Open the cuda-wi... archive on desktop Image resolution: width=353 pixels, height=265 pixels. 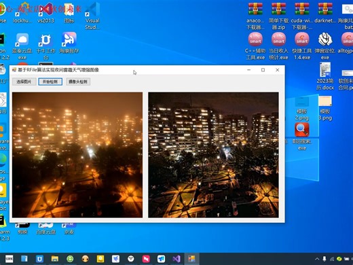coord(302,16)
